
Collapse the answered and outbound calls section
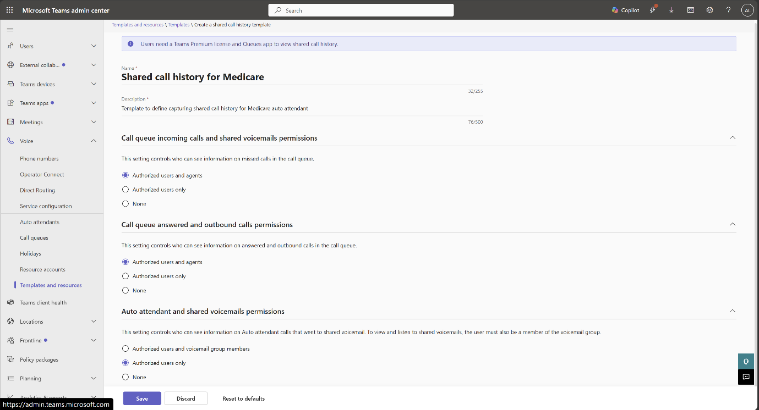pos(732,224)
